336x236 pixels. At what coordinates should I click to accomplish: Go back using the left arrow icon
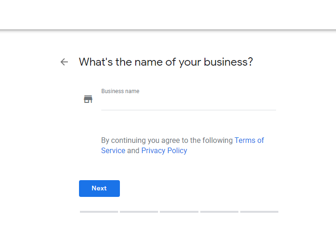pos(64,62)
